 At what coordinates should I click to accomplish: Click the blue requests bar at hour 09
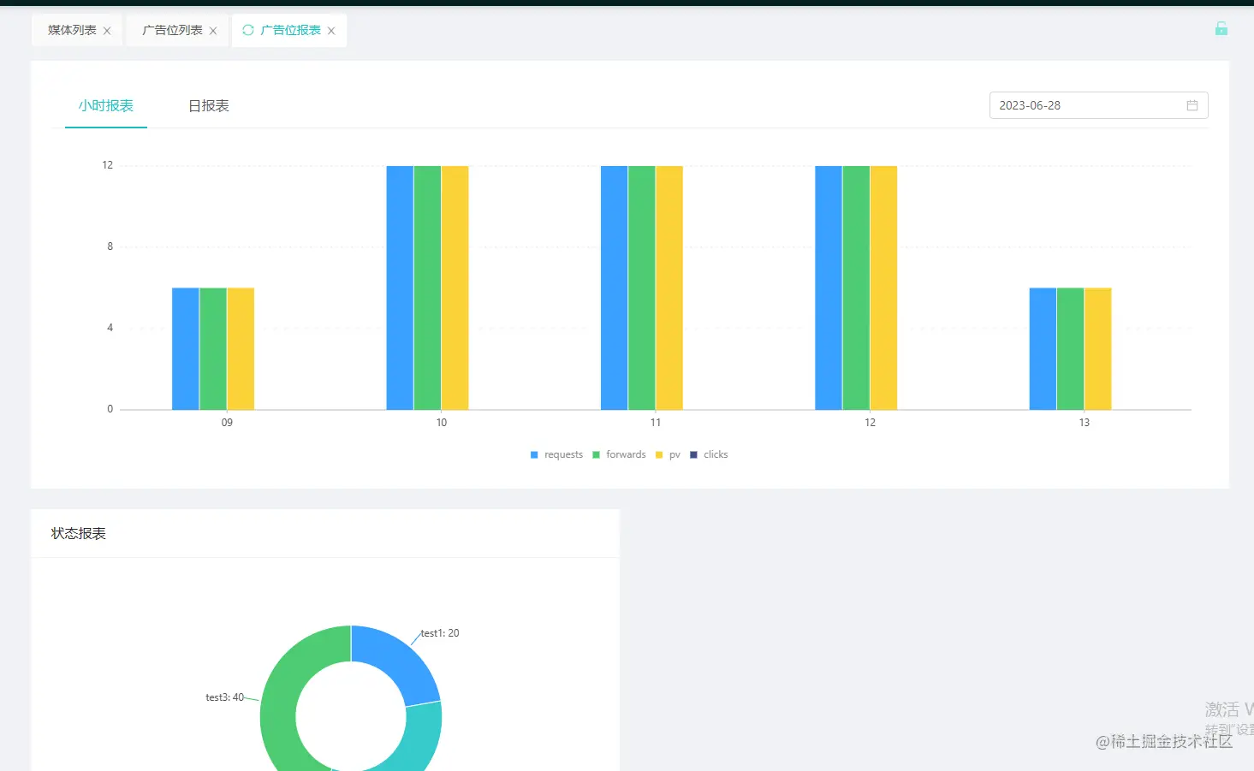click(186, 349)
